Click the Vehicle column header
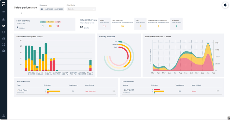 125,85
